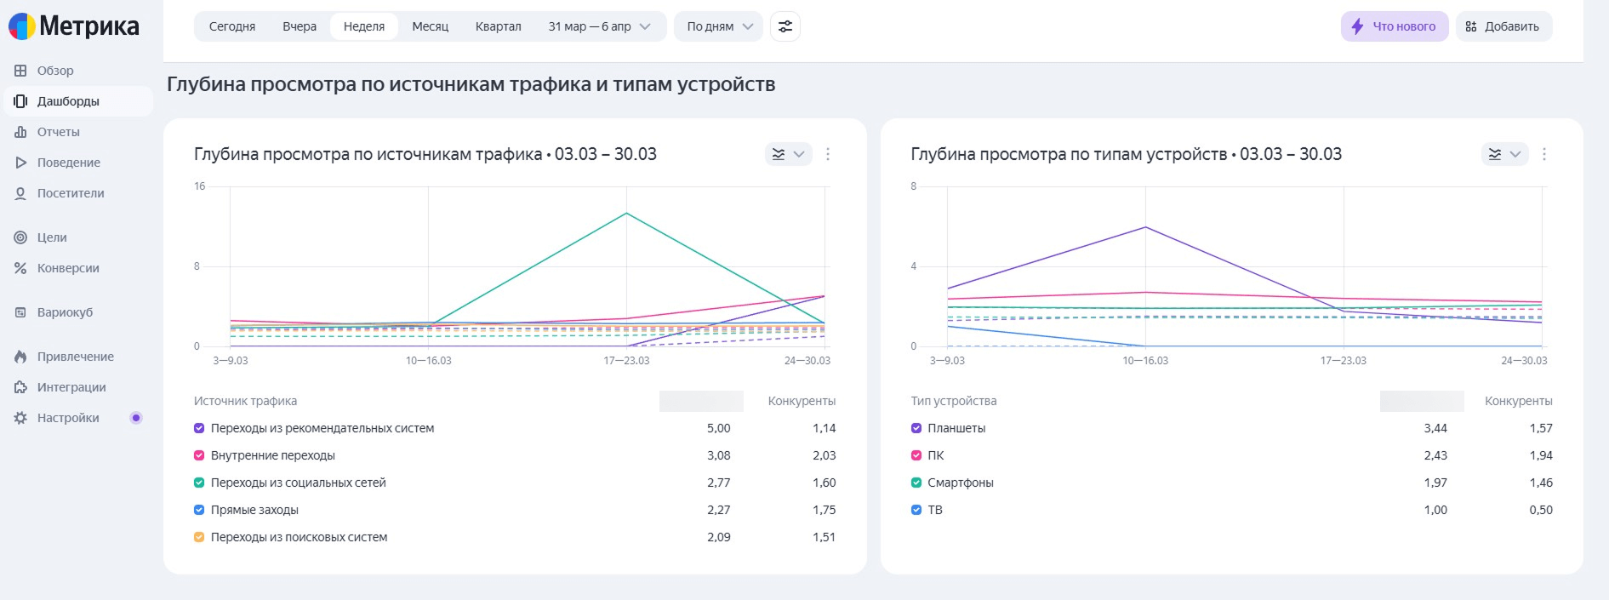Open chart type dropdown on traffic sources widget
1609x600 pixels.
click(x=788, y=154)
